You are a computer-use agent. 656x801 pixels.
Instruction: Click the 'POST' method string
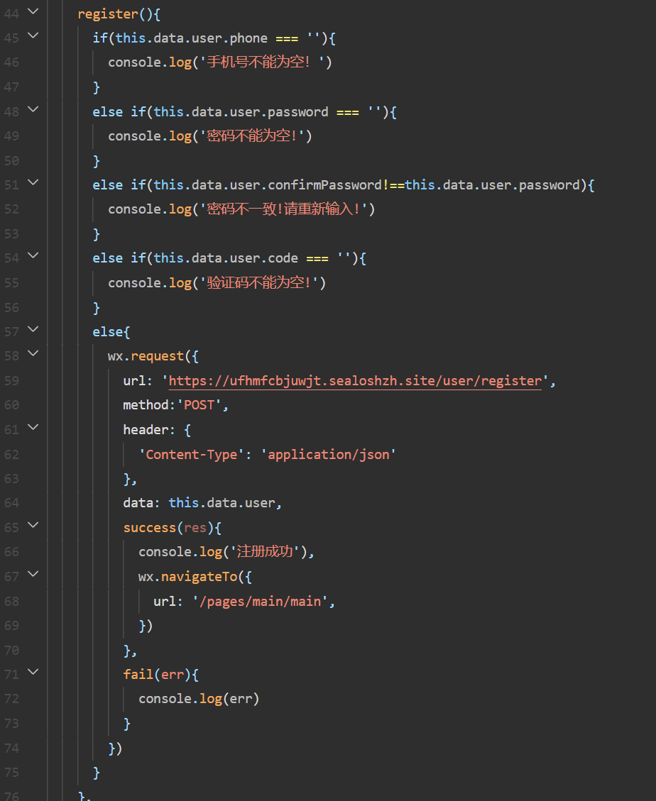coord(199,405)
